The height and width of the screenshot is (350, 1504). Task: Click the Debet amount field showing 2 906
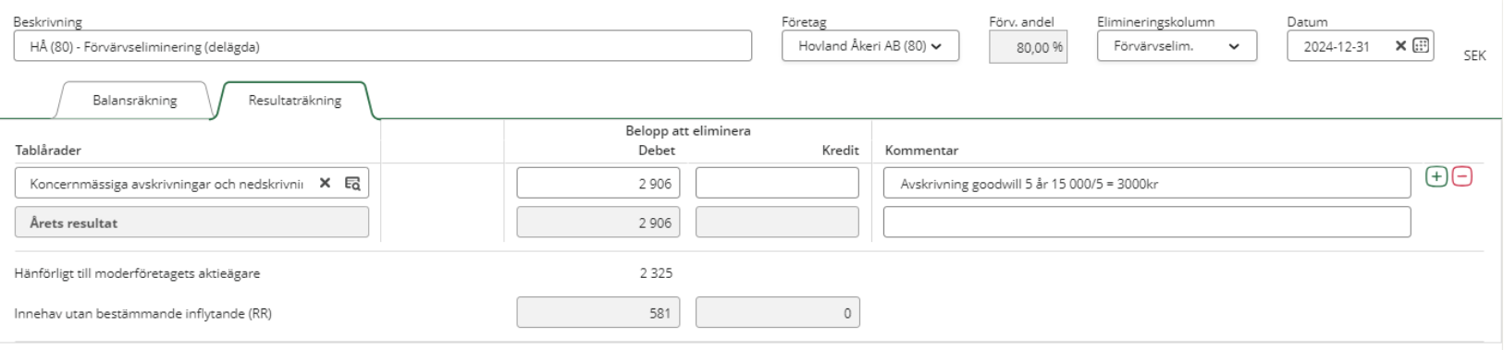click(598, 183)
